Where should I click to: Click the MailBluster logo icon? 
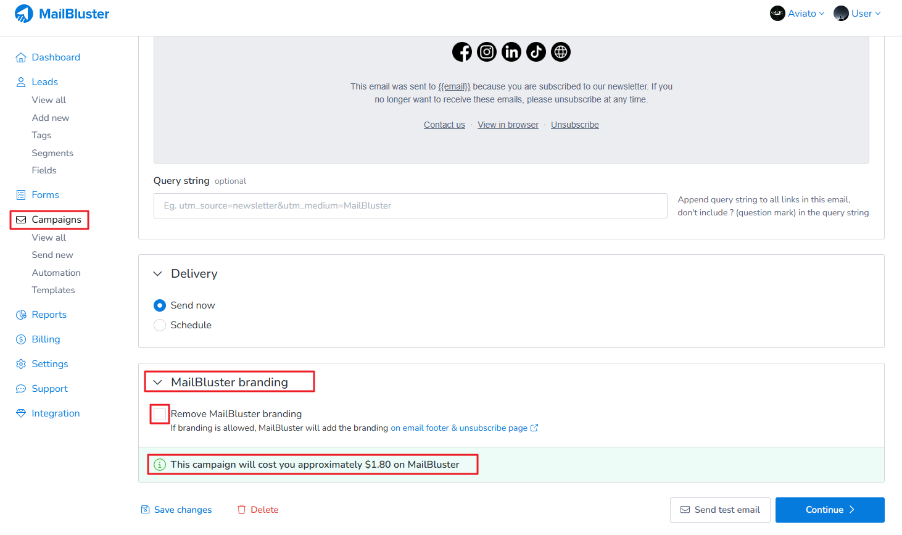[x=24, y=14]
